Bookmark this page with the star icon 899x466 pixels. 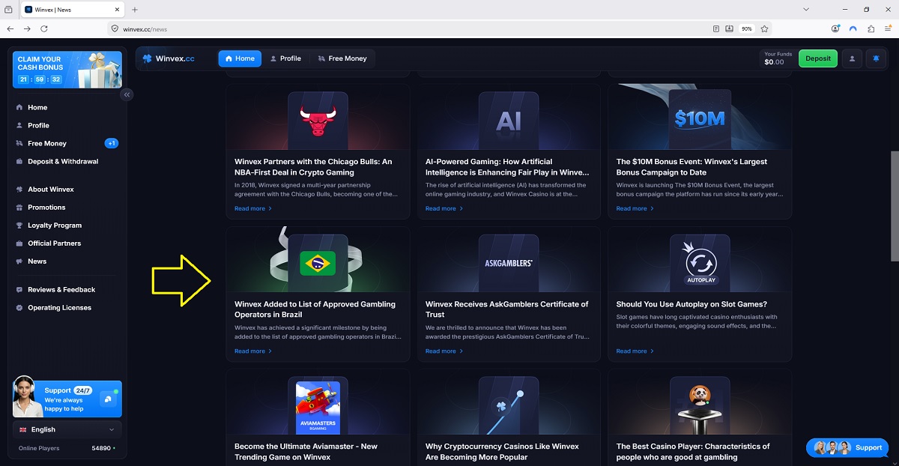point(764,28)
